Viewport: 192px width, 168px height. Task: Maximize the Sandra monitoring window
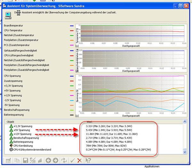click(x=181, y=6)
